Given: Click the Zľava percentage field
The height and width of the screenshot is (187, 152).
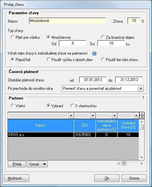Looking at the screenshot, I should pos(134,21).
